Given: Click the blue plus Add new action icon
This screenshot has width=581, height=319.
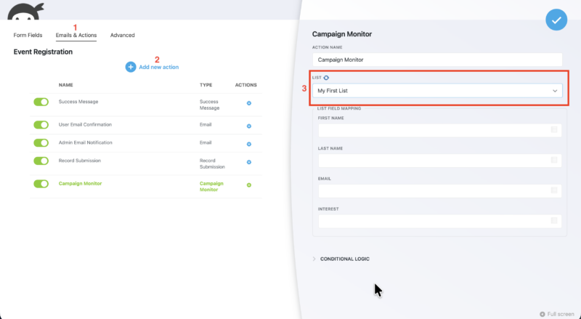Looking at the screenshot, I should click(x=131, y=67).
